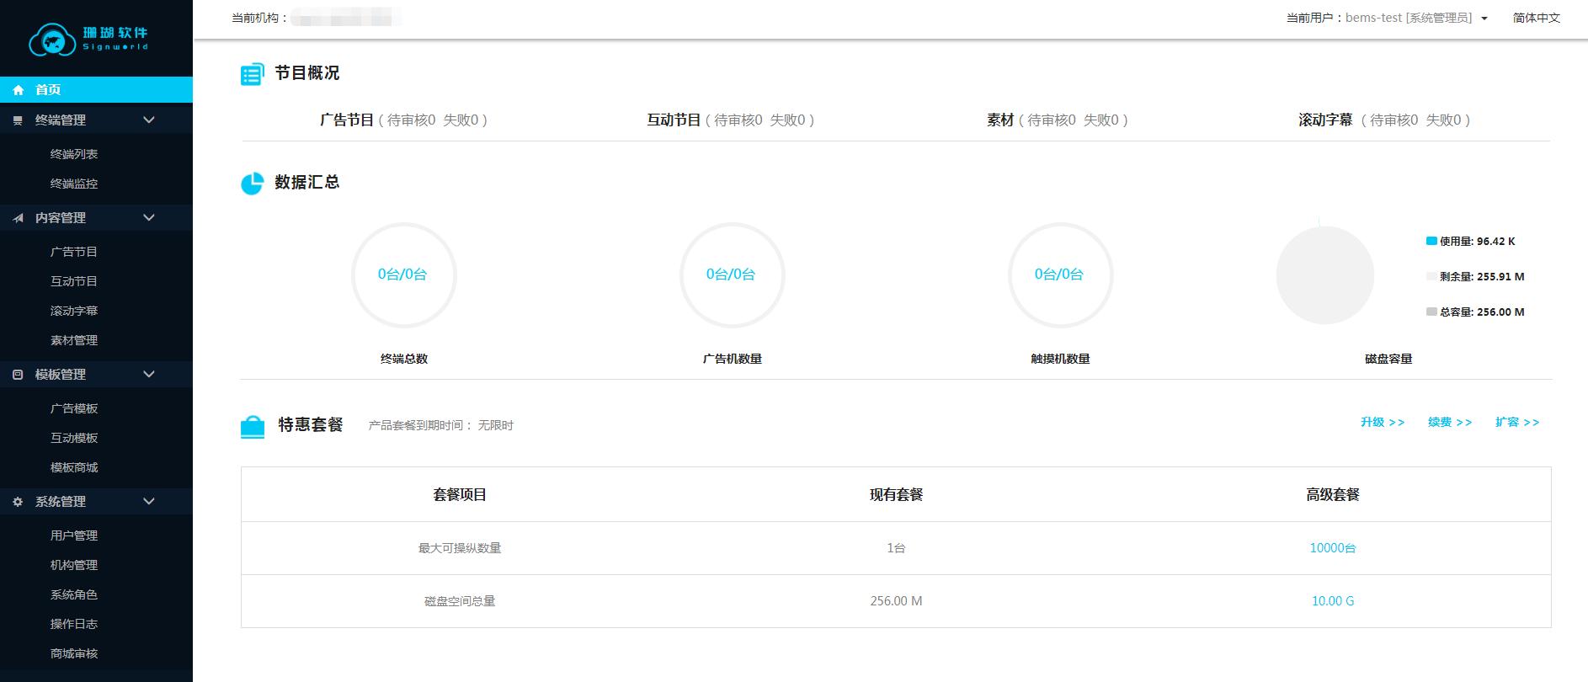Screen dimensions: 1588x682
Task: Click the gear icon beside 系统管理
Action: coord(18,502)
